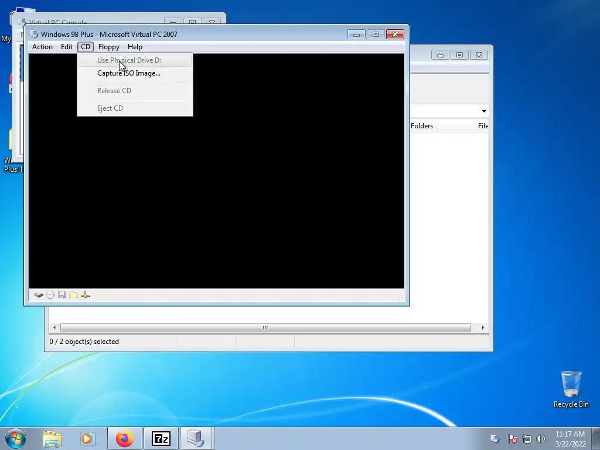Viewport: 600px width, 450px height.
Task: Open the Help menu
Action: click(x=135, y=47)
